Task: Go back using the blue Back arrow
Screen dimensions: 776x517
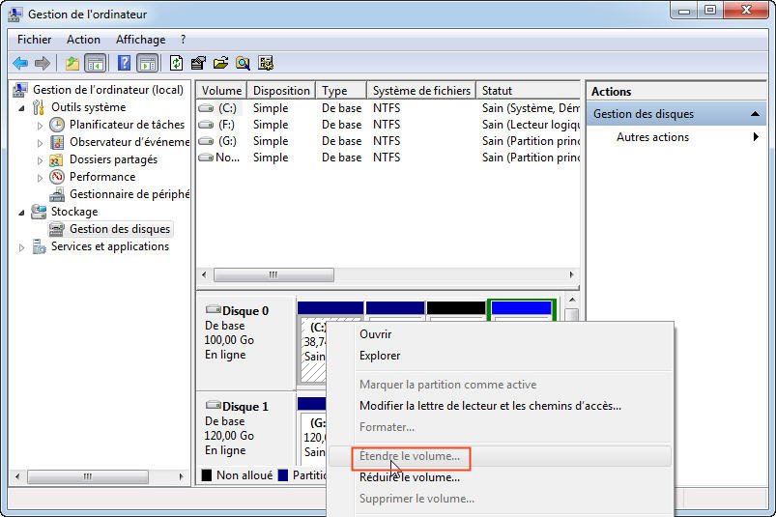Action: (x=20, y=64)
